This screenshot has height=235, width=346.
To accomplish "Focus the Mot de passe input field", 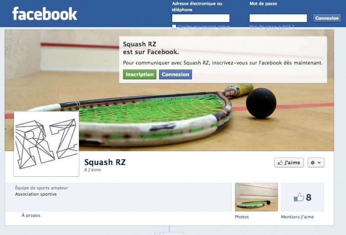I will pyautogui.click(x=278, y=18).
